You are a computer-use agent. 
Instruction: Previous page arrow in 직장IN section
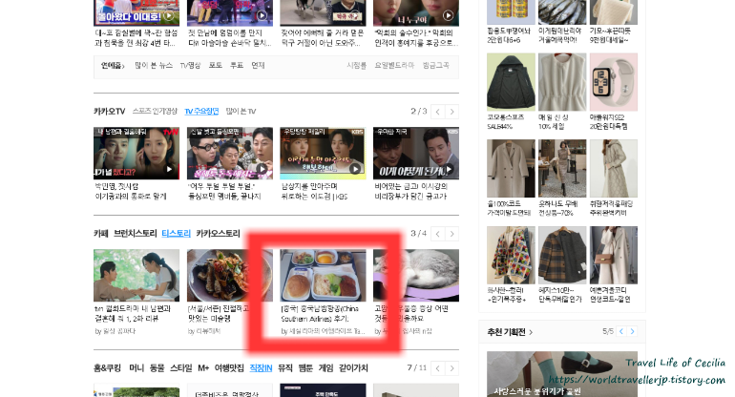tap(438, 368)
